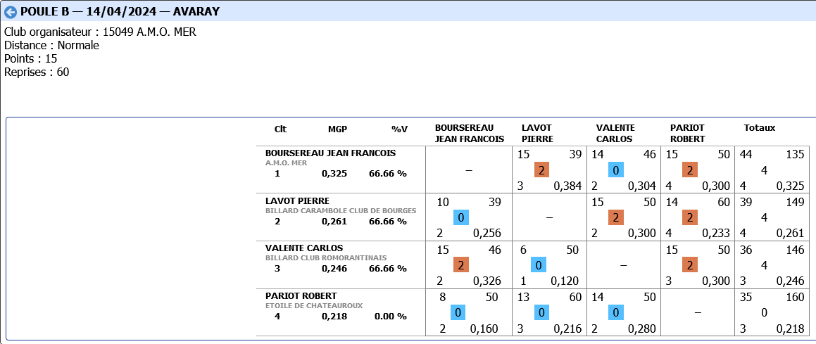816x344 pixels.
Task: Click BILLARD CLUB ROMORANTINAIS club label
Action: point(326,257)
